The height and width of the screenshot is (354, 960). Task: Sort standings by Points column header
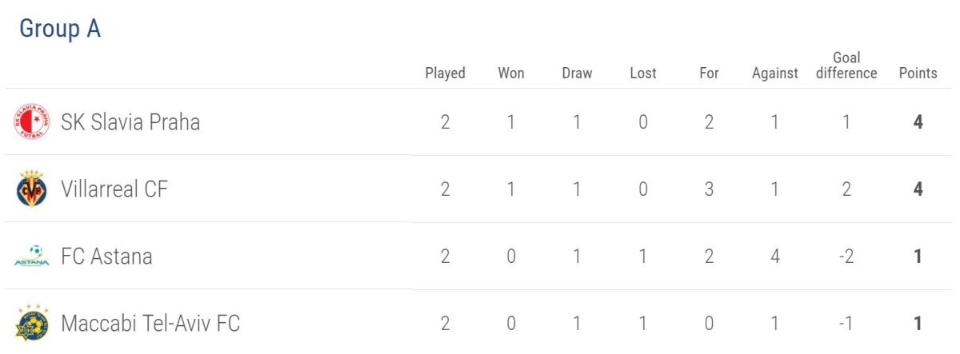coord(918,73)
